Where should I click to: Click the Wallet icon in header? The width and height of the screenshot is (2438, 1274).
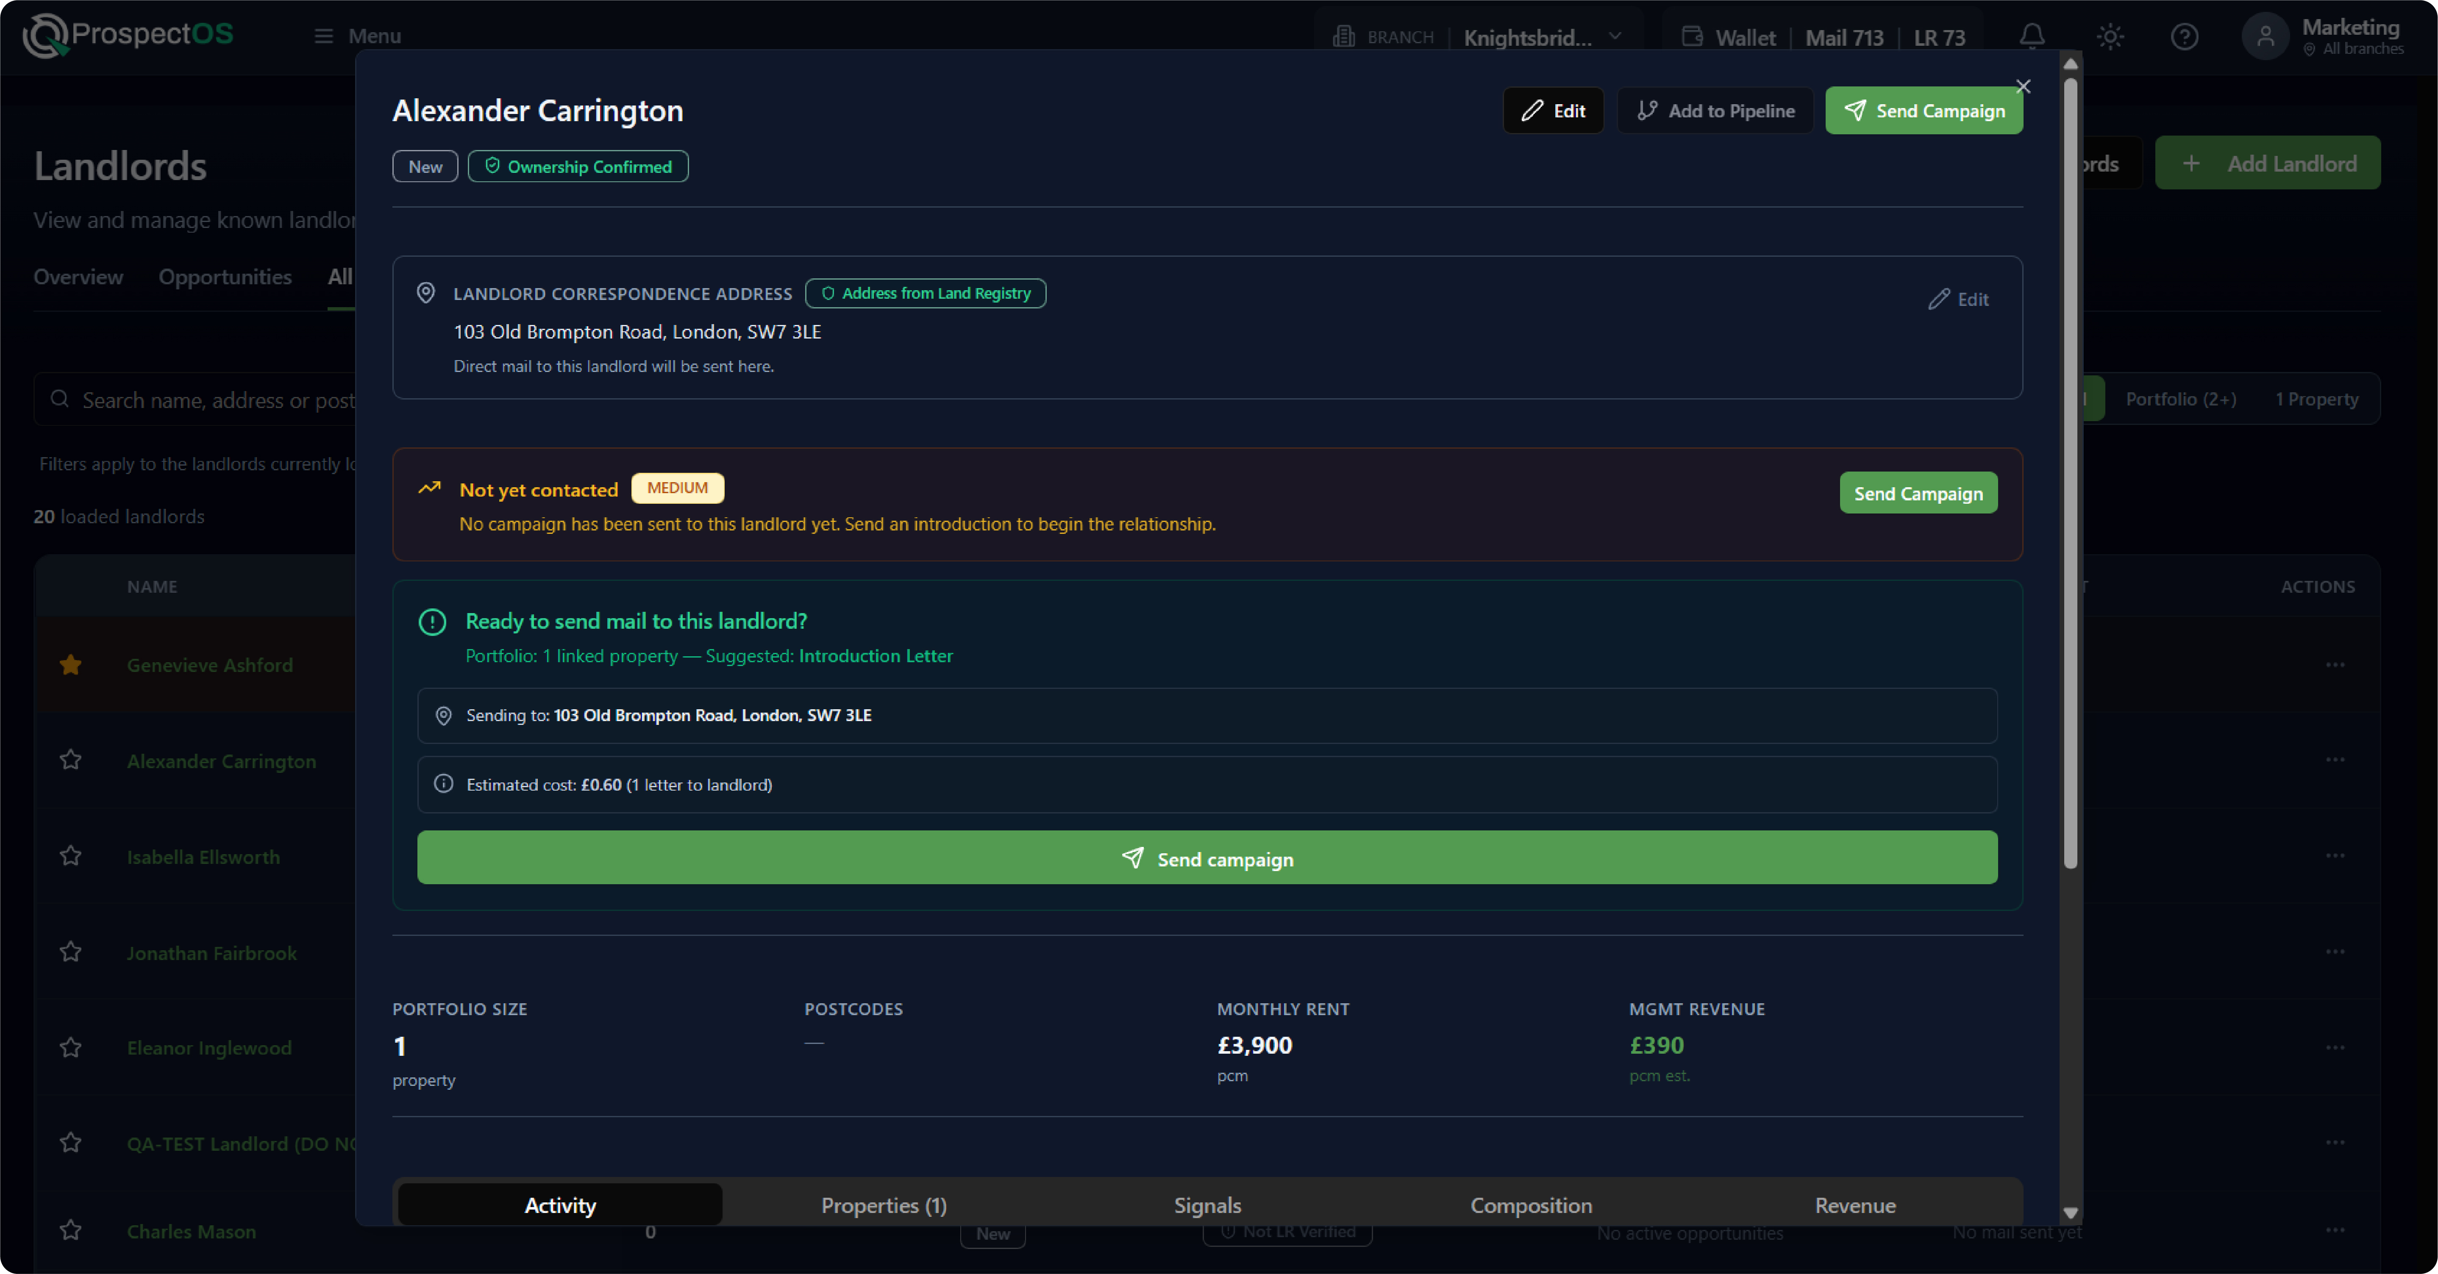[x=1692, y=37]
